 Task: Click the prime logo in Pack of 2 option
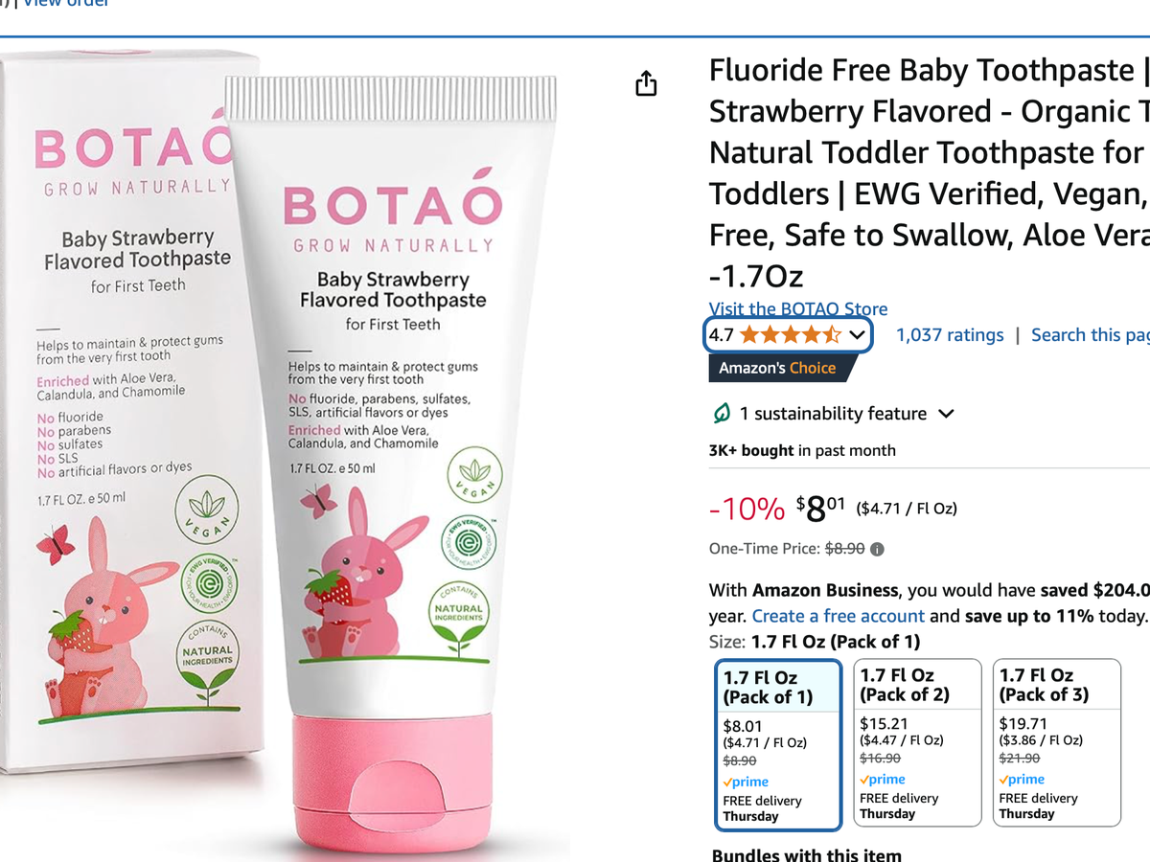coord(883,780)
